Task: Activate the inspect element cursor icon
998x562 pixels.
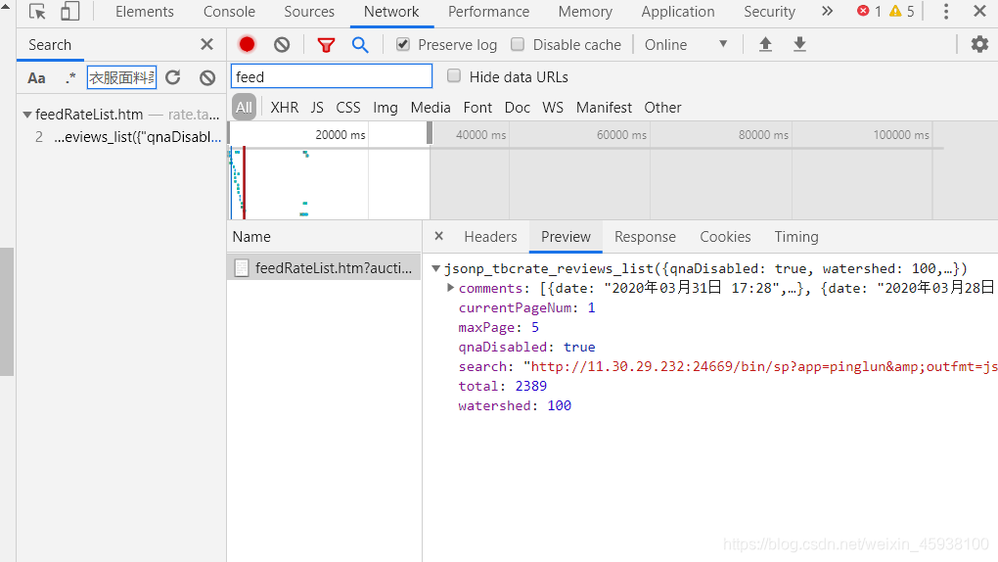Action: (37, 12)
